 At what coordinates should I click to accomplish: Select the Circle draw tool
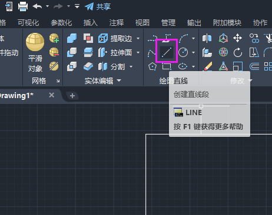[183, 52]
